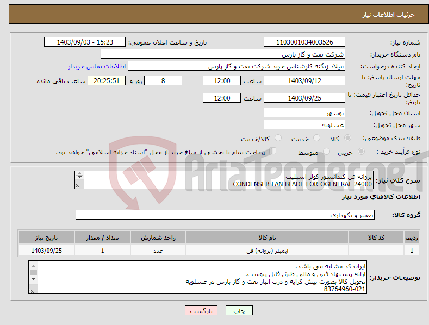Image resolution: width=429 pixels, height=325 pixels.
Task: Click the buyer notes scrollbar thumb
Action: (33, 272)
